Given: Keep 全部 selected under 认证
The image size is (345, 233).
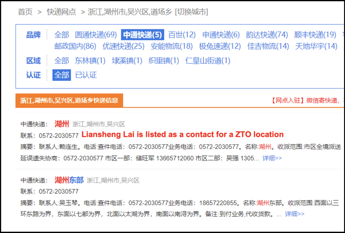Looking at the screenshot, I should [61, 75].
